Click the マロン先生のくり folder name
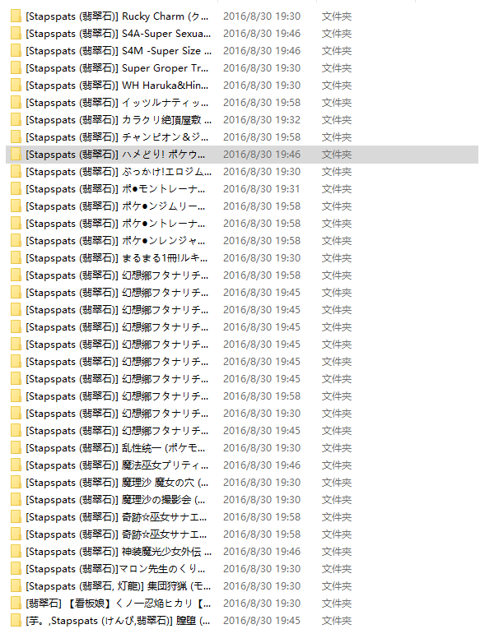This screenshot has width=480, height=643. [x=115, y=569]
